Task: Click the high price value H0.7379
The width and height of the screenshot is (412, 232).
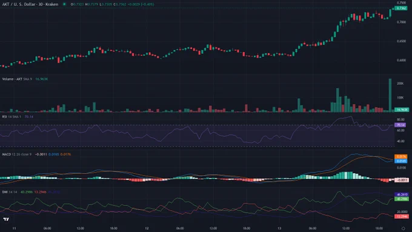Action: [x=91, y=4]
